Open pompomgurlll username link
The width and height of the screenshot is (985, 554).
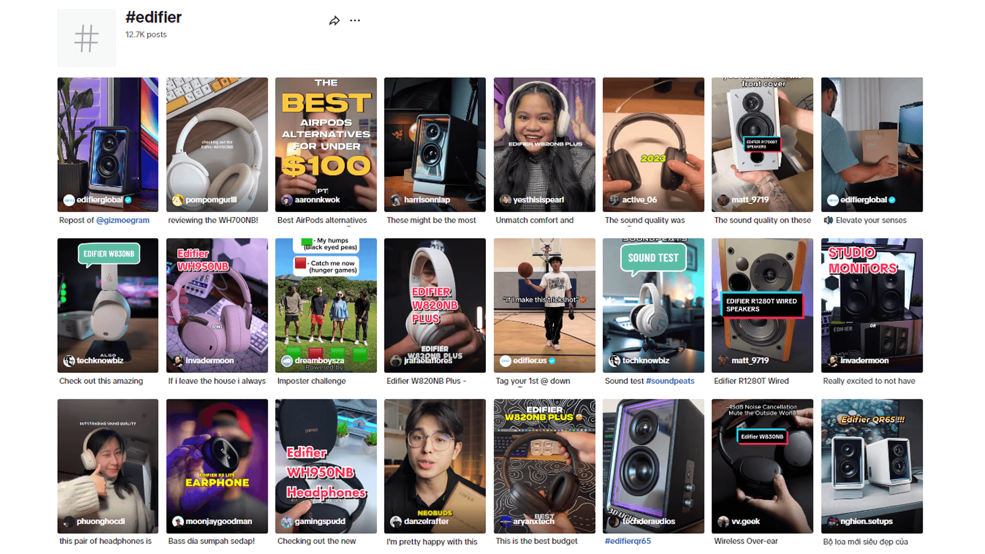coord(211,200)
